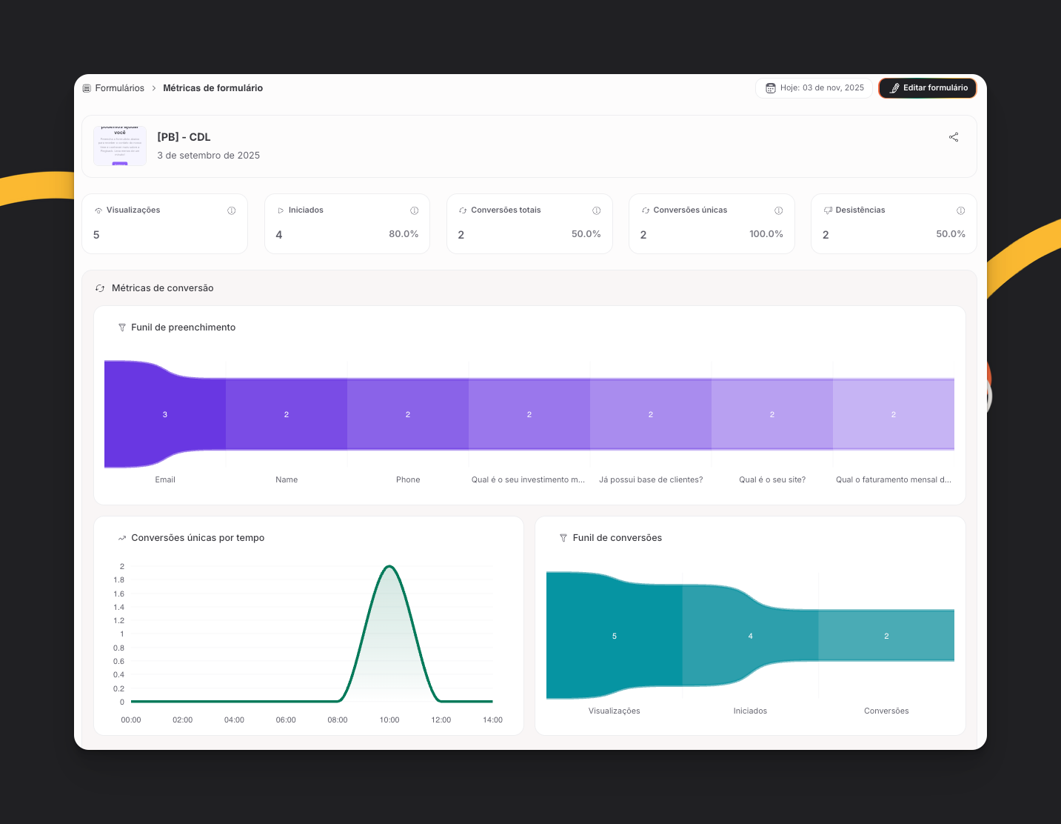Open the date selector showing 03 de nov
This screenshot has width=1061, height=824.
click(814, 88)
